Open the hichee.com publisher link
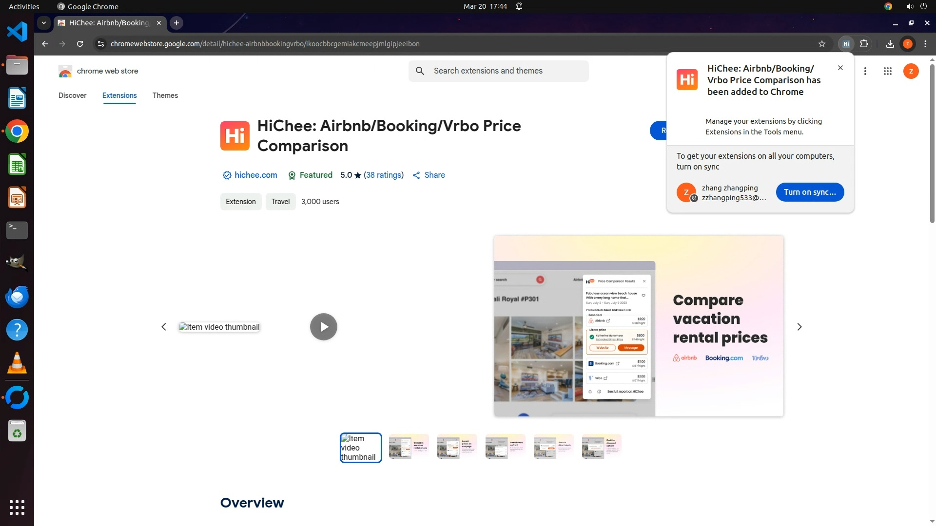Screen dimensions: 936x526 [255, 175]
